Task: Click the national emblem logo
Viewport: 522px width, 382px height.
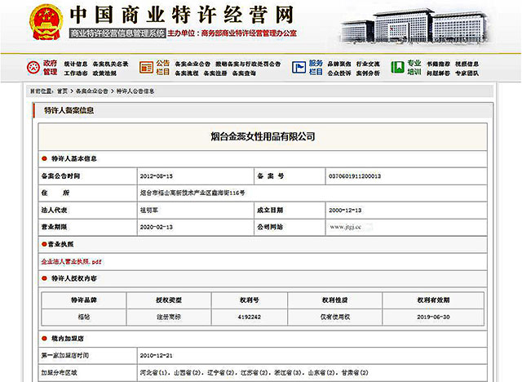Action: [x=46, y=22]
